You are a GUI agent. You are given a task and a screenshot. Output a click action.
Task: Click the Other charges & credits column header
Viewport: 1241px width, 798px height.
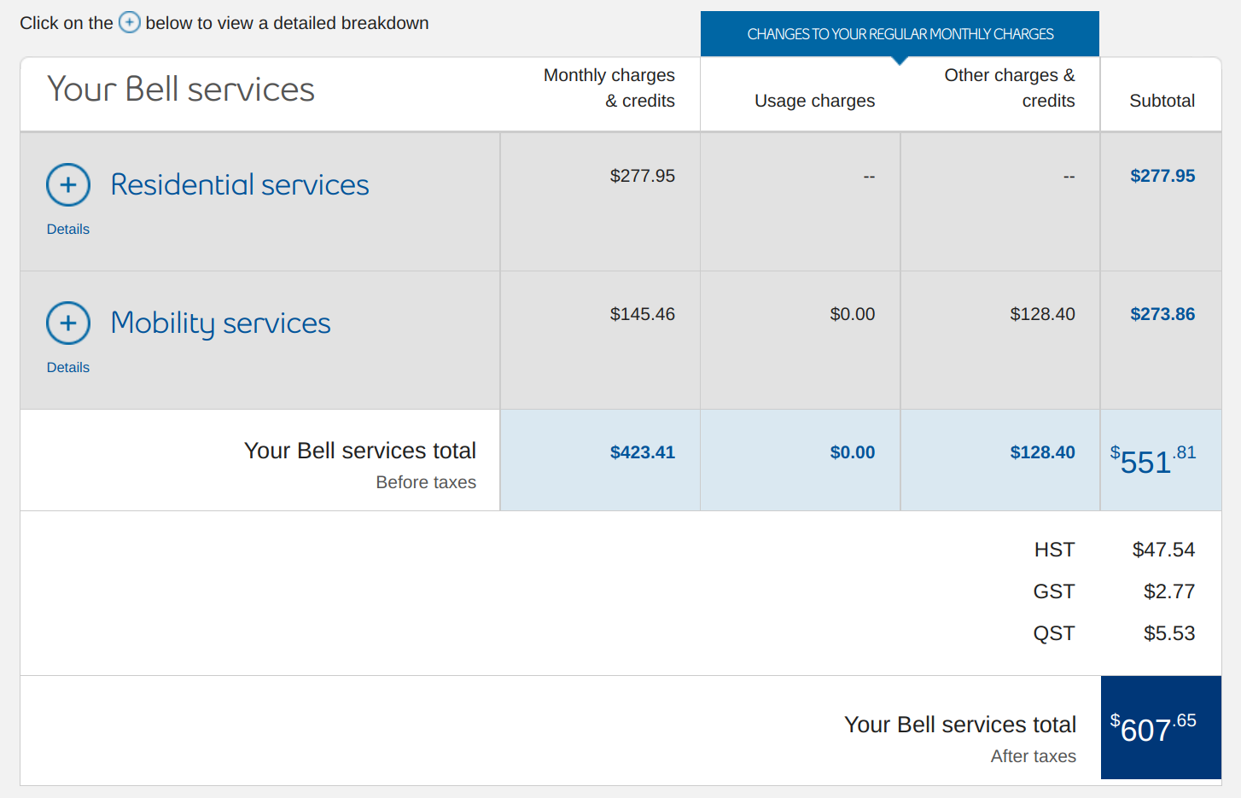pos(1010,88)
